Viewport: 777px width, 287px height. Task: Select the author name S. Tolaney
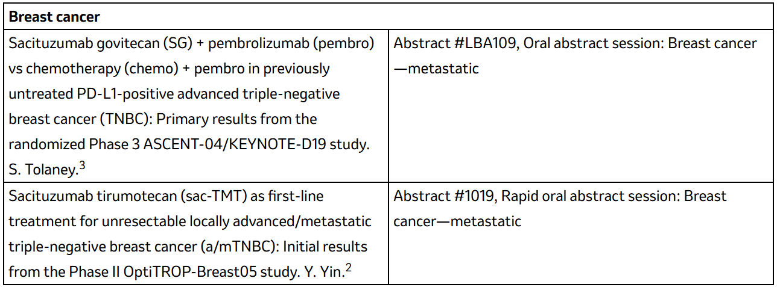43,170
